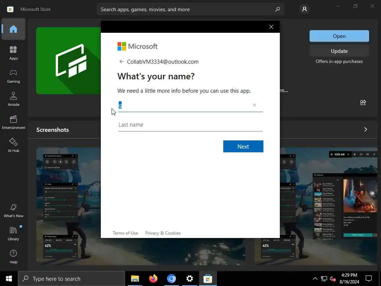
Task: Click the CollabVM3334@outlook.com email text
Action: pyautogui.click(x=163, y=62)
